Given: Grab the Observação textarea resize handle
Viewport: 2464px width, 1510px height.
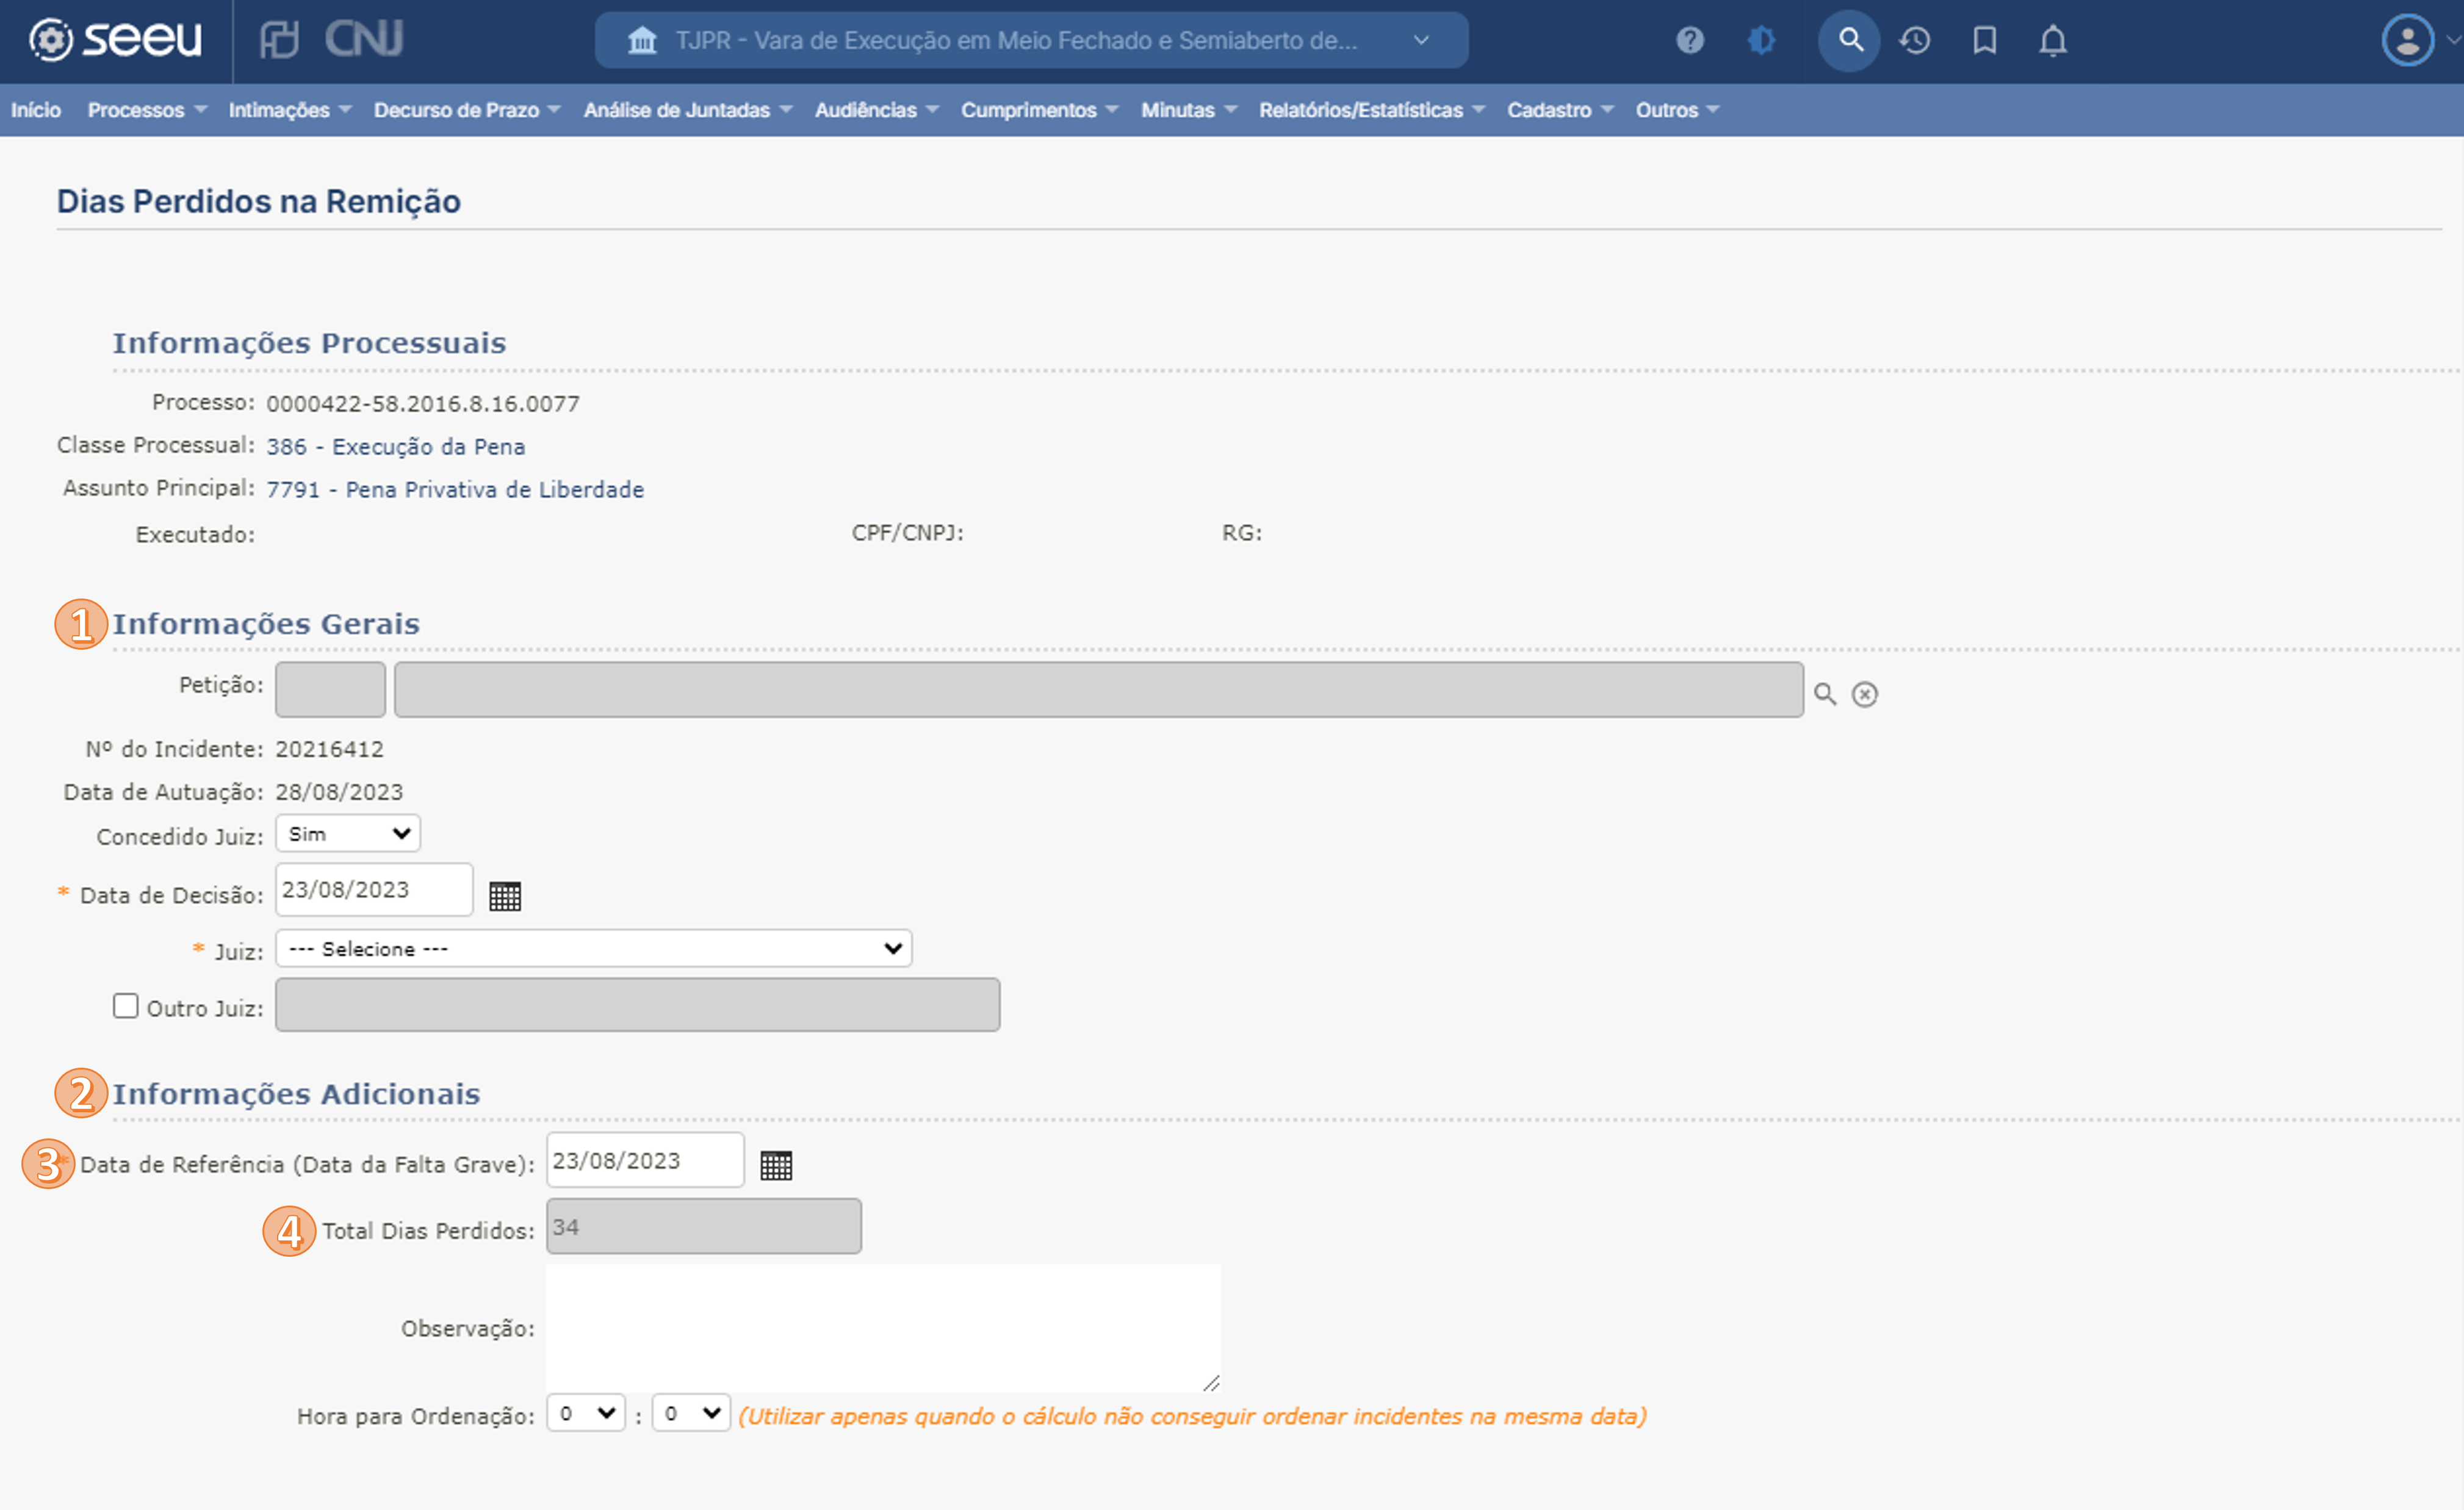Looking at the screenshot, I should (1211, 1383).
